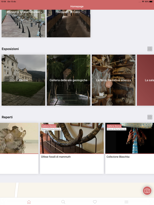
Task: Open Acquario di Calci card
Action: coord(68,23)
